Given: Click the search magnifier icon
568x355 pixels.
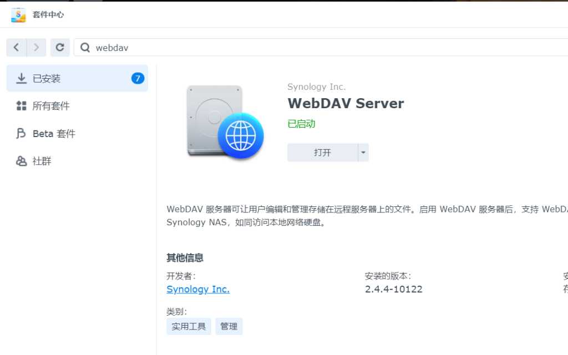Looking at the screenshot, I should pos(85,48).
